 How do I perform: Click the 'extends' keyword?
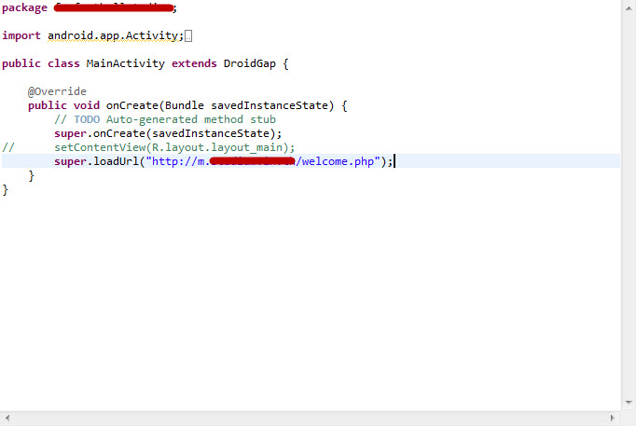[x=194, y=63]
